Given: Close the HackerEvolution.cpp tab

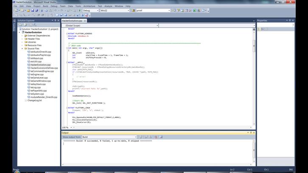Looking at the screenshot, I should (x=85, y=21).
